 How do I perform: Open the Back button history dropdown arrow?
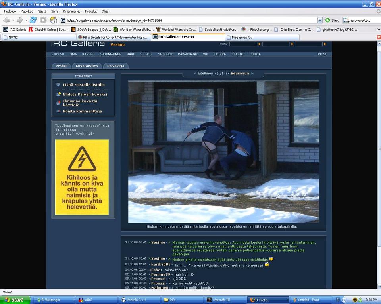13,20
